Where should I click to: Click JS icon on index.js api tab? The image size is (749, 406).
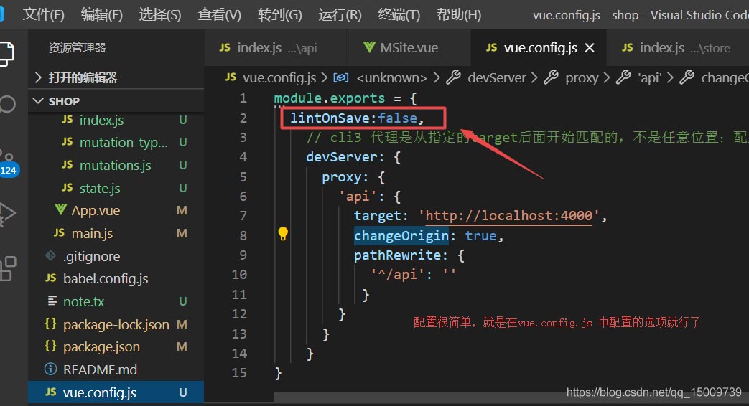pos(225,48)
